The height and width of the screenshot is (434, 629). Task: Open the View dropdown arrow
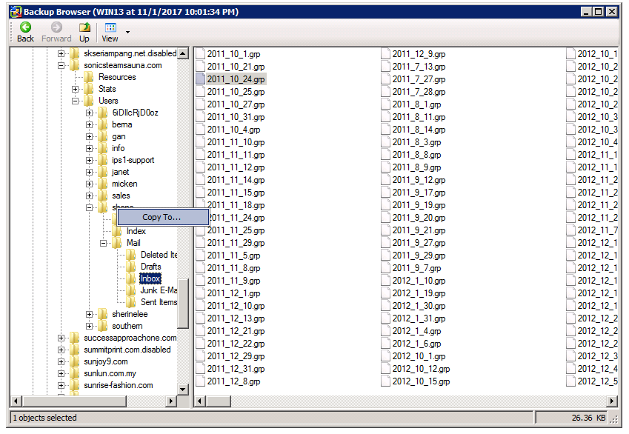(x=127, y=33)
